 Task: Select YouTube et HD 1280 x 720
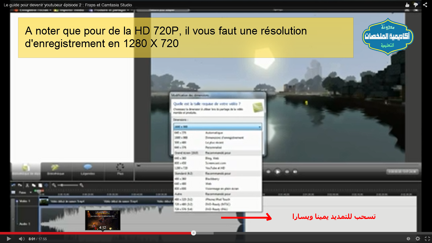coord(218,168)
